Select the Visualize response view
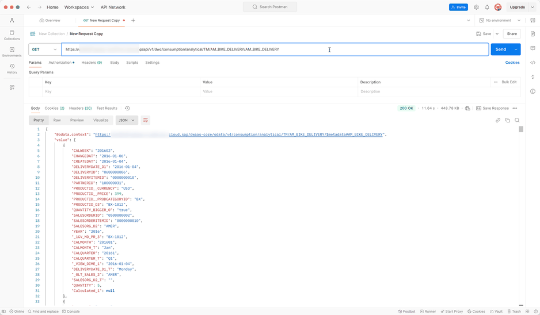540x315 pixels. [101, 120]
